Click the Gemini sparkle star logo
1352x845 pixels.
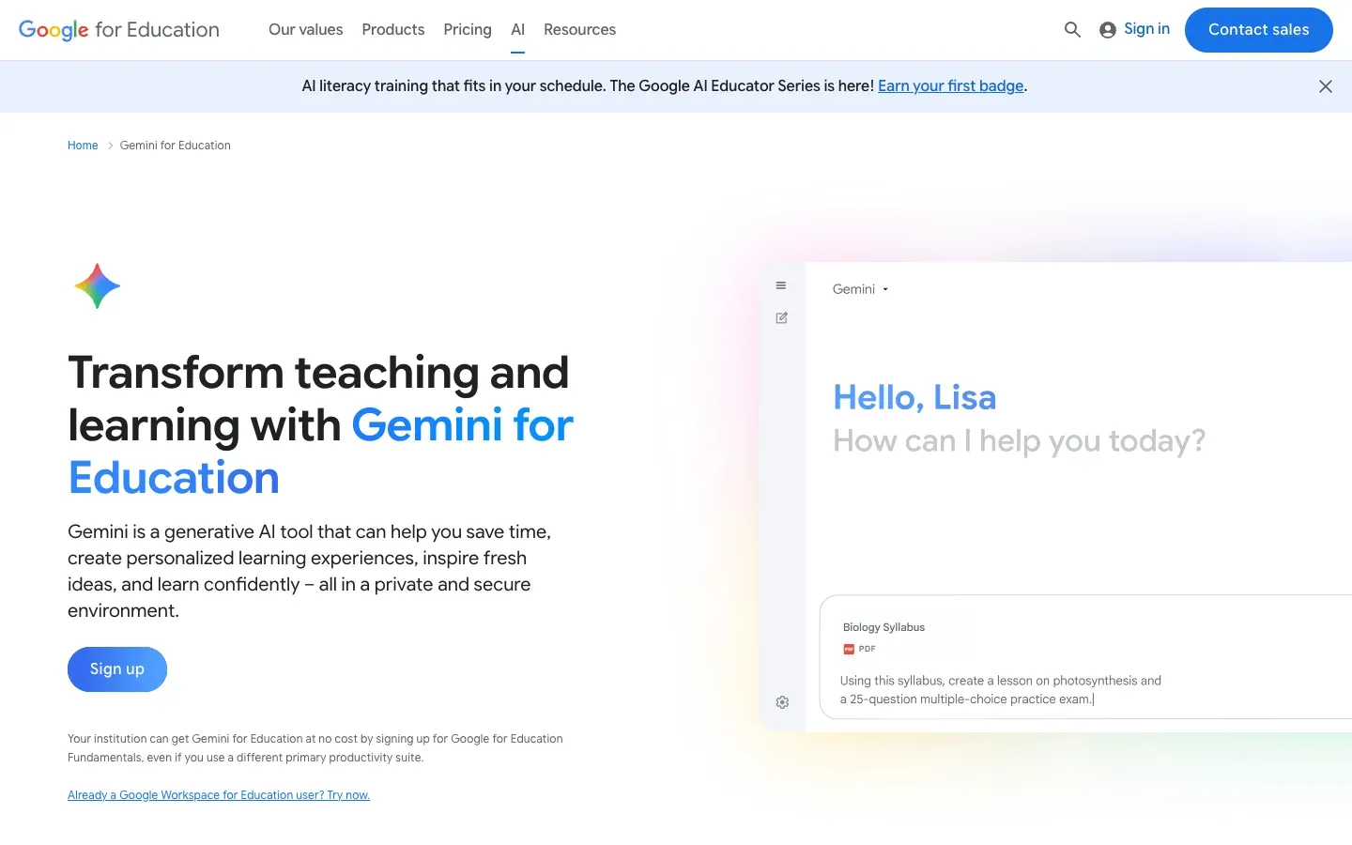click(98, 286)
